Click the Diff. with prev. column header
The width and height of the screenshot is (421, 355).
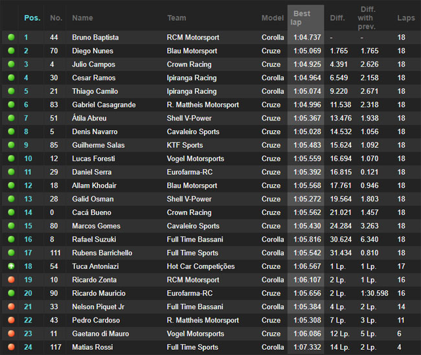(367, 18)
